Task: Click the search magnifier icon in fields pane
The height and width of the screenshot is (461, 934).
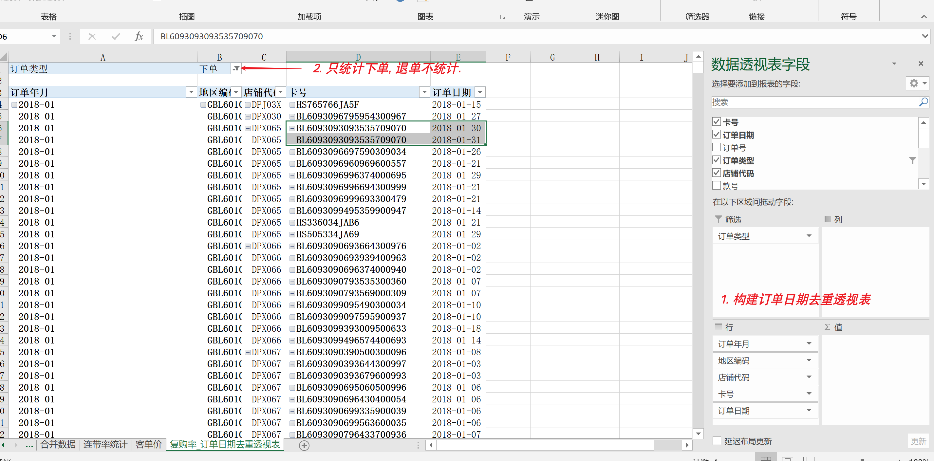Action: coord(923,102)
